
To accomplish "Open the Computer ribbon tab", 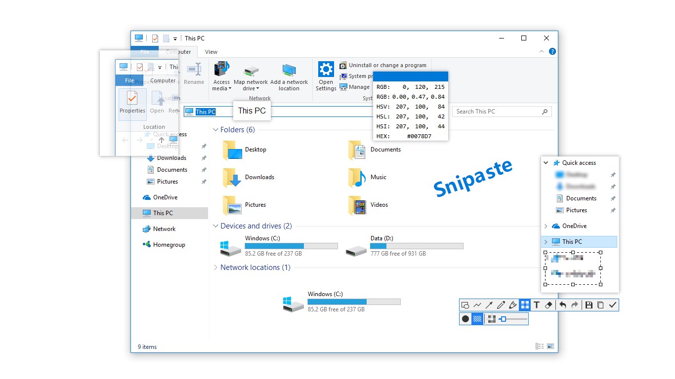I will (179, 51).
